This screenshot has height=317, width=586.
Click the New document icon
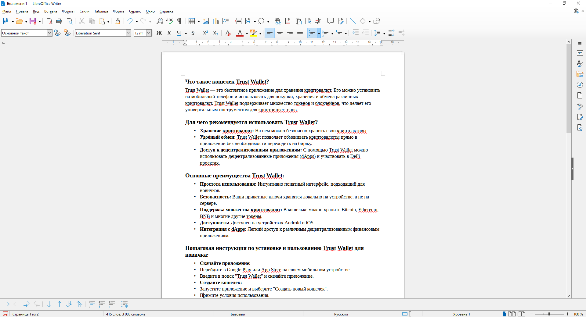coord(5,21)
